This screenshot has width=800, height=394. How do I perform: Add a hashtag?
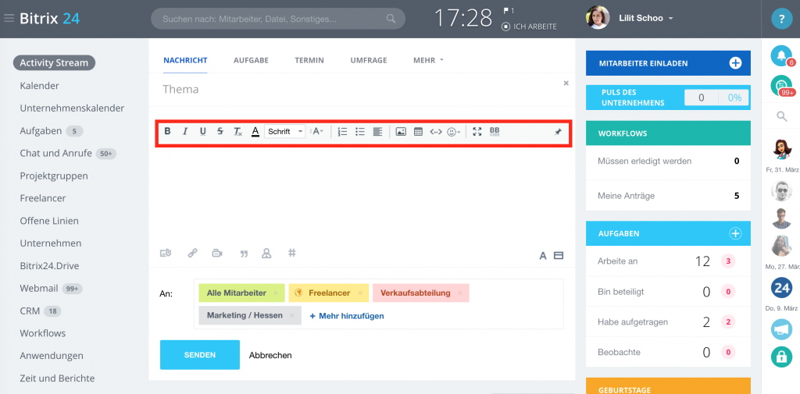click(x=292, y=252)
